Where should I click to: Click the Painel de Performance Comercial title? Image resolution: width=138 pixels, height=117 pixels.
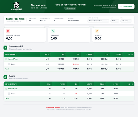point(70,5)
